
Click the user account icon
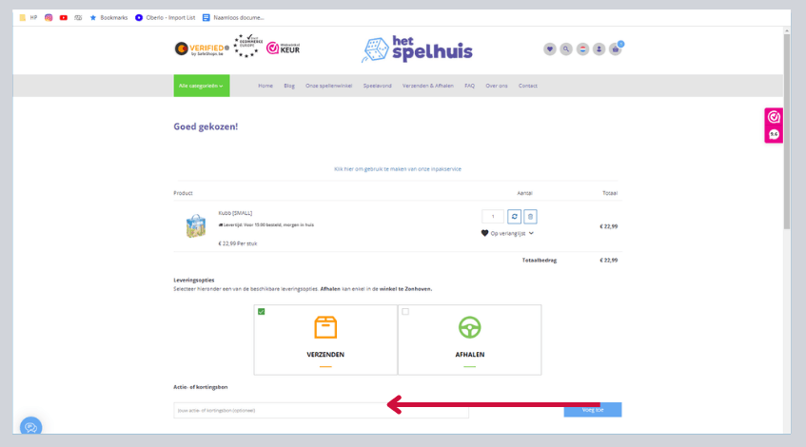tap(600, 49)
